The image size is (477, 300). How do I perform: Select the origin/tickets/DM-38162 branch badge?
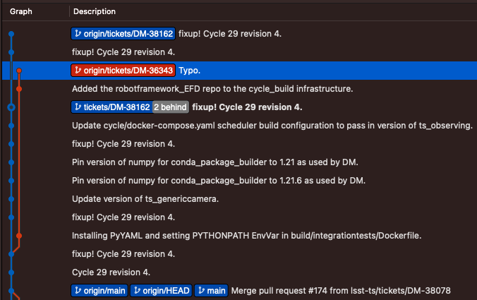pos(123,34)
